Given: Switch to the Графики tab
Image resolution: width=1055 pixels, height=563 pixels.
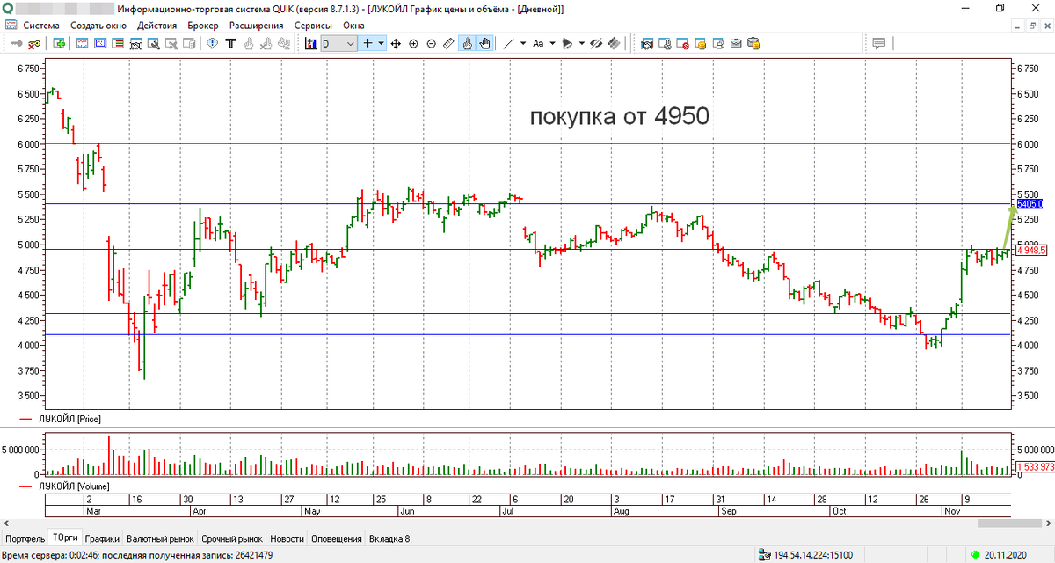Looking at the screenshot, I should [x=103, y=538].
